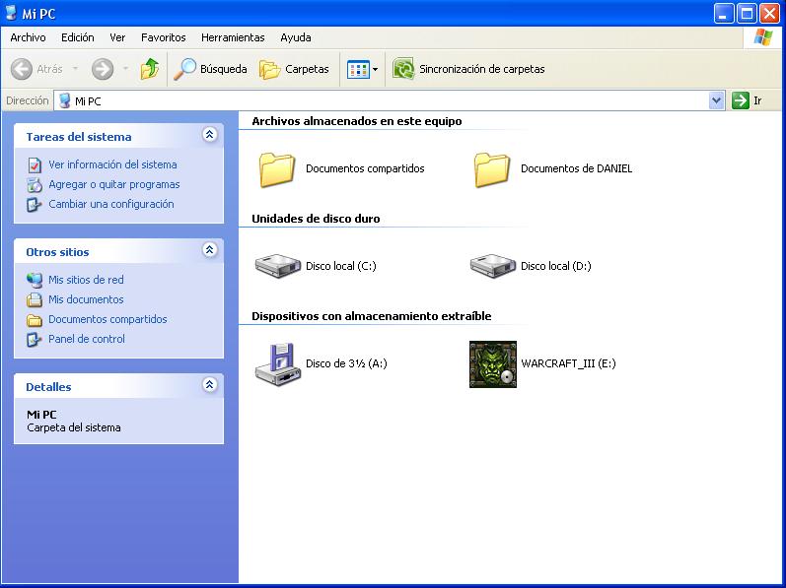Image resolution: width=786 pixels, height=588 pixels.
Task: Collapse the Detalles panel
Action: 209,385
